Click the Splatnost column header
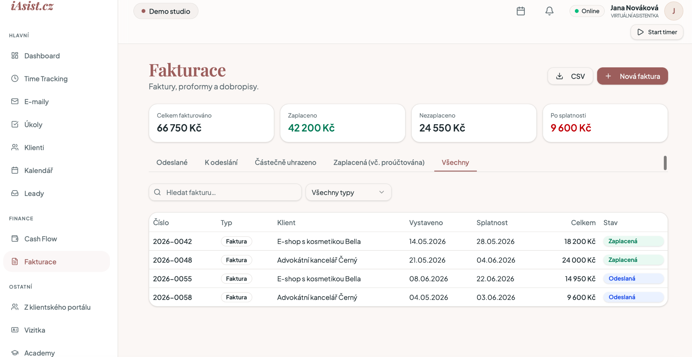Screen dimensions: 692x357 click(x=492, y=223)
